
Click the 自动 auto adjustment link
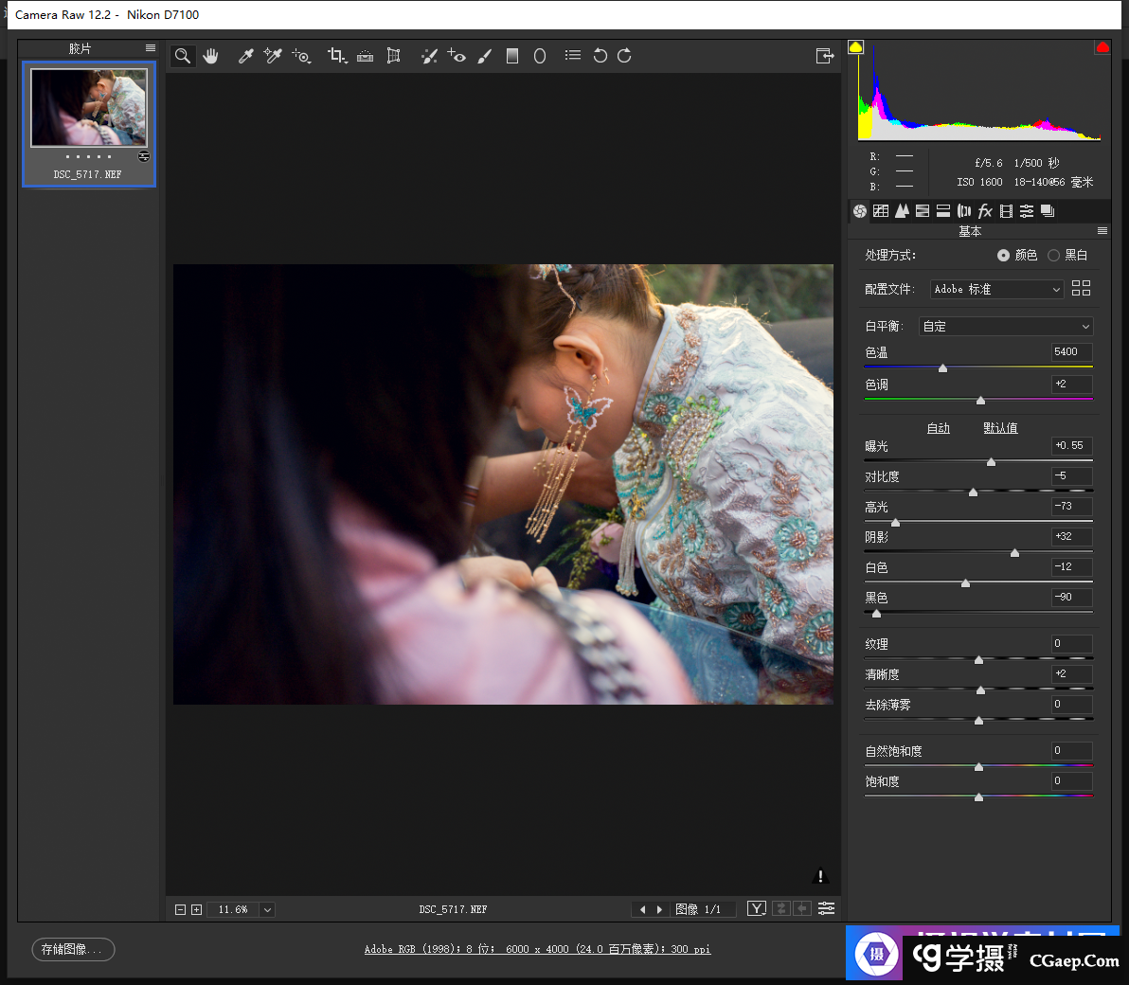coord(938,428)
